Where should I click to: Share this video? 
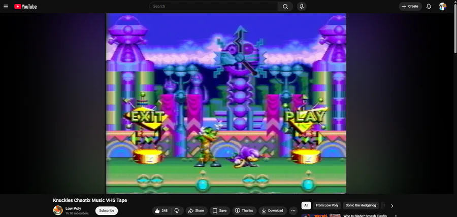point(197,210)
